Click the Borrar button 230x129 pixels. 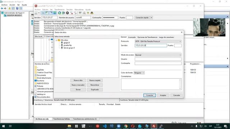pos(78,90)
